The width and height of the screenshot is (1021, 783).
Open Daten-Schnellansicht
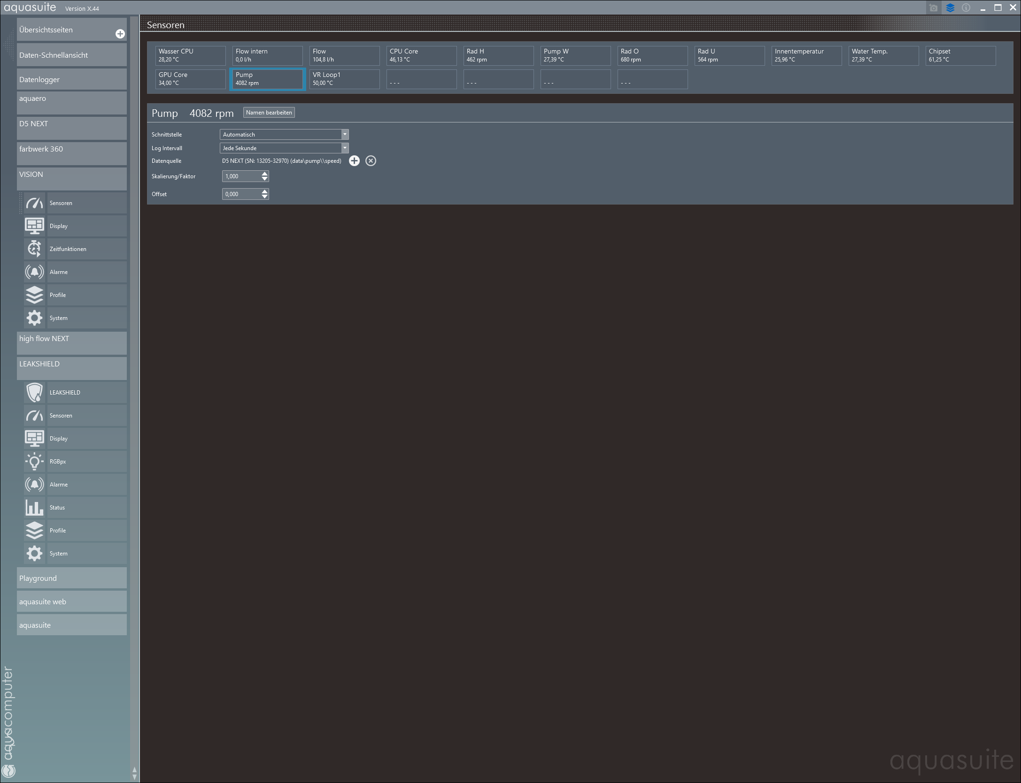(72, 55)
